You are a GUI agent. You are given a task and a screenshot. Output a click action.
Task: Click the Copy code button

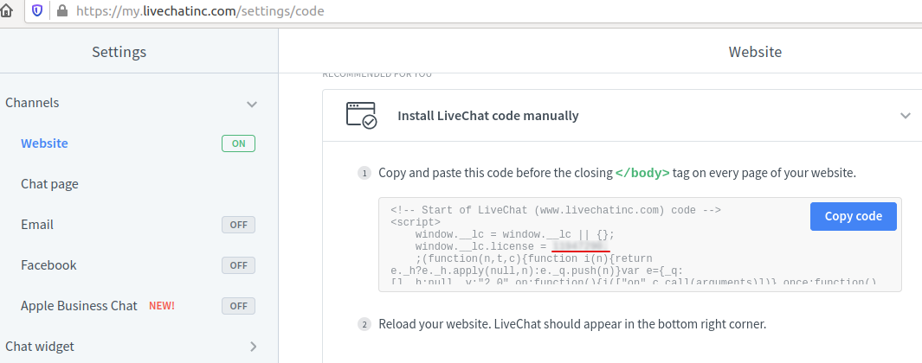854,216
